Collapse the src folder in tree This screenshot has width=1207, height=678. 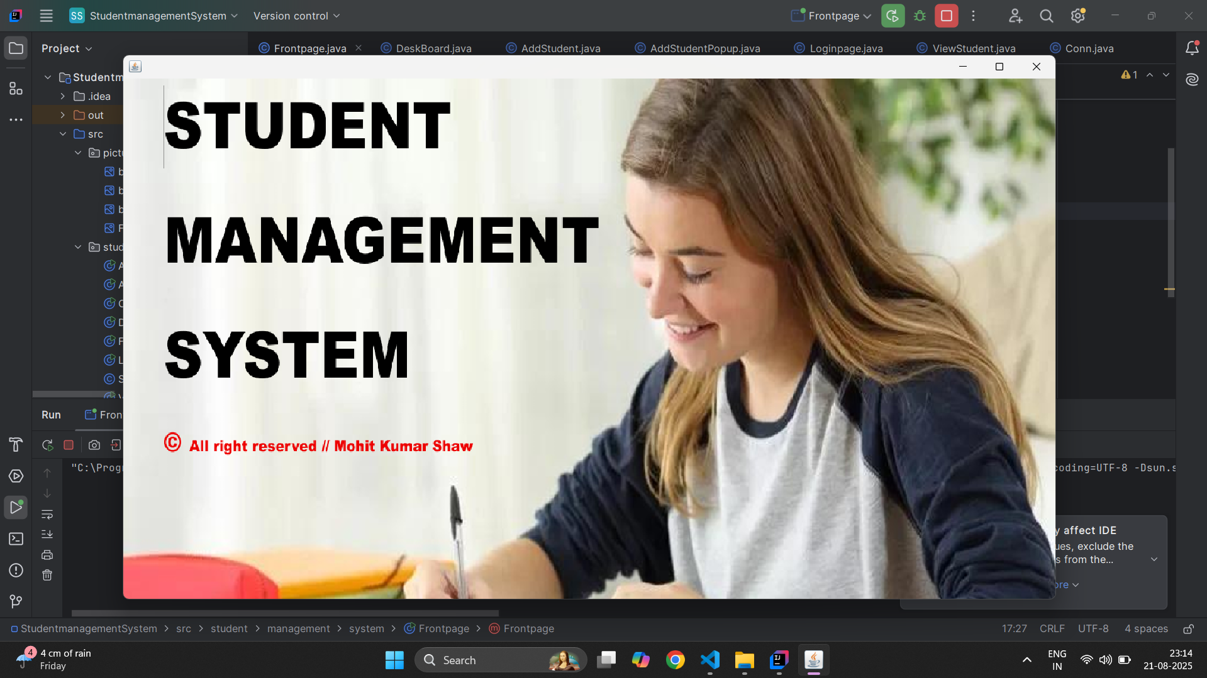point(63,134)
